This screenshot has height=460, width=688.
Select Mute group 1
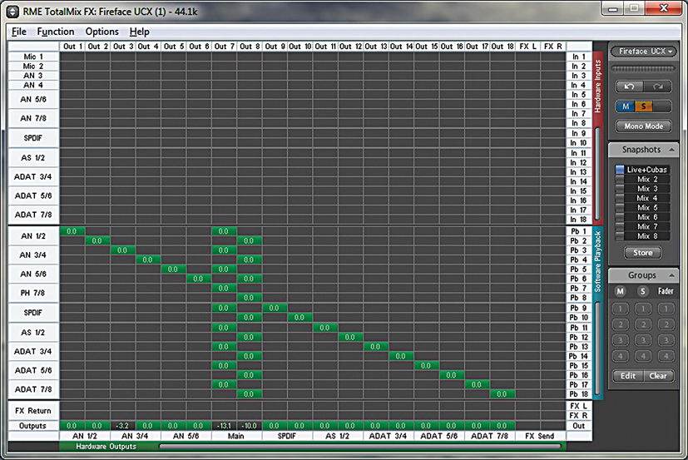click(621, 309)
